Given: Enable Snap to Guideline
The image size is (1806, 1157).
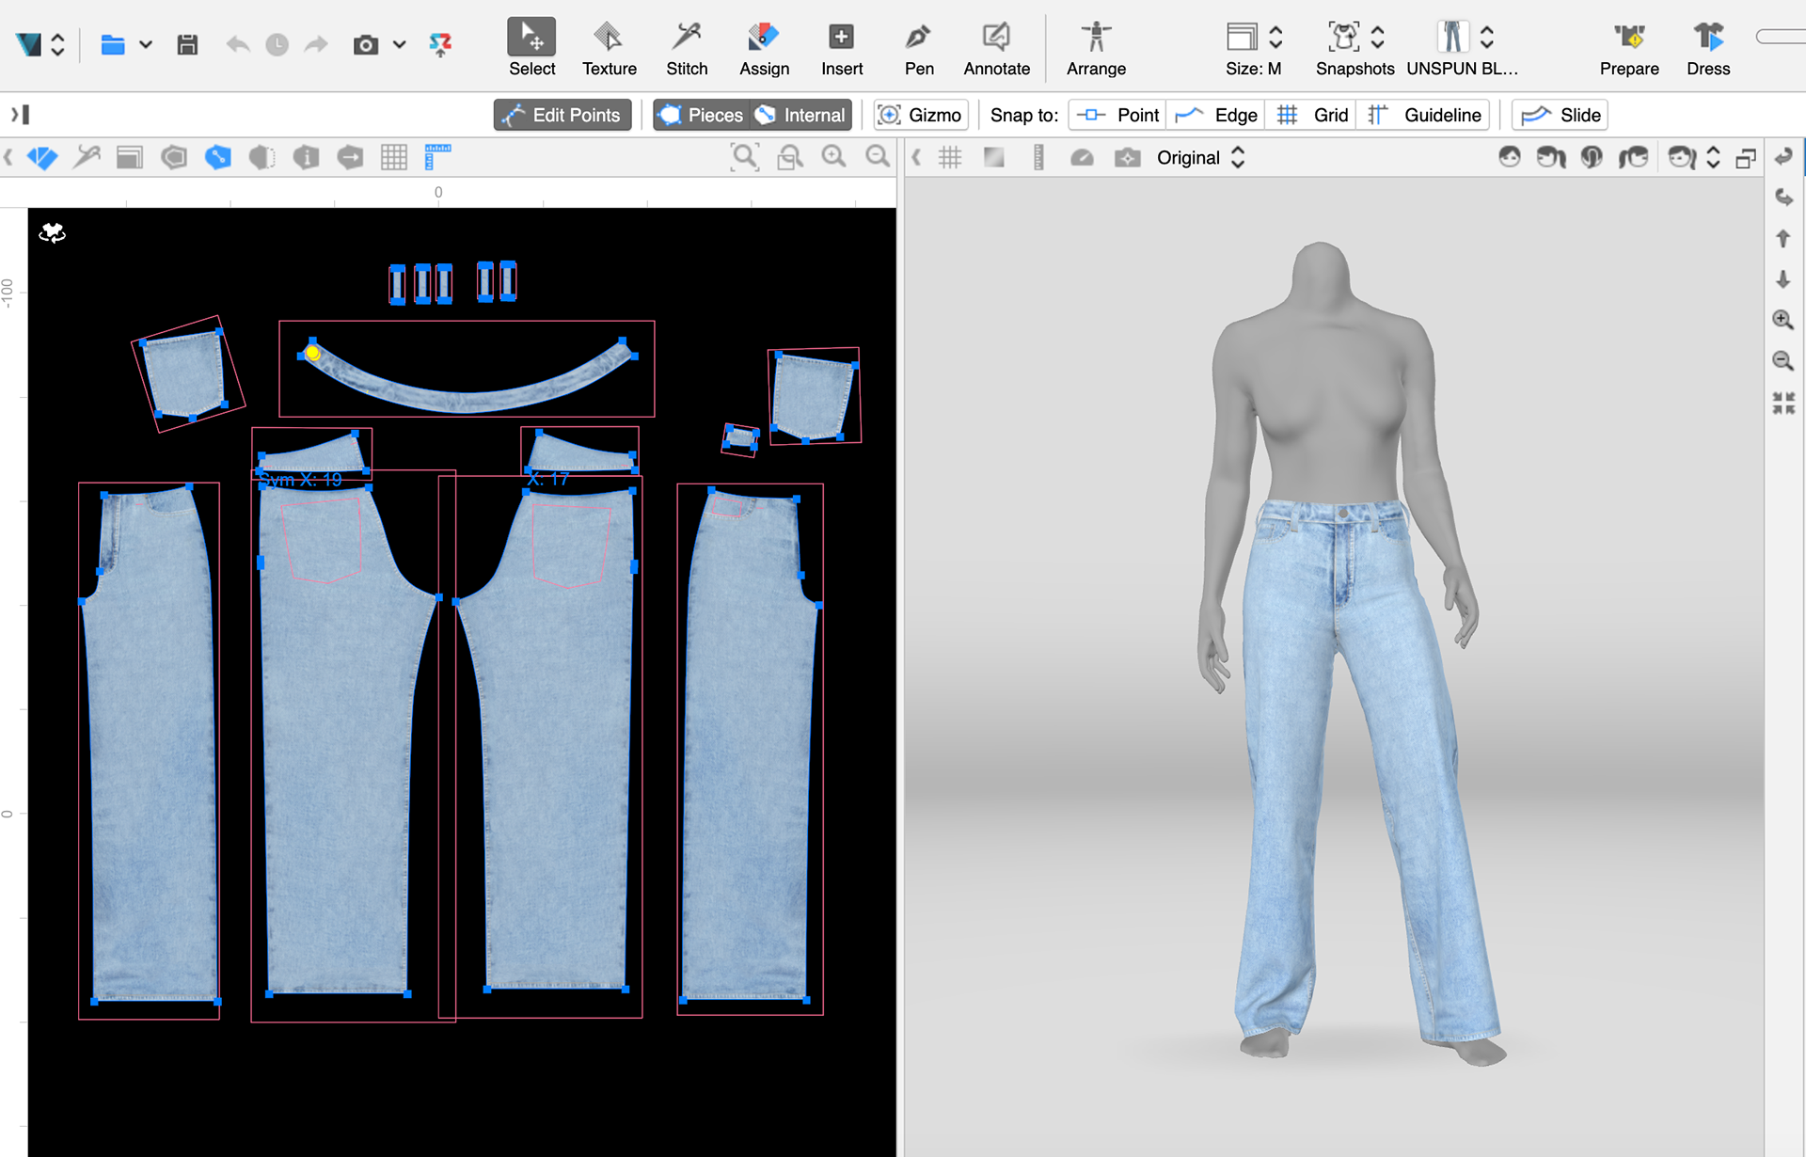Looking at the screenshot, I should pos(1423,115).
